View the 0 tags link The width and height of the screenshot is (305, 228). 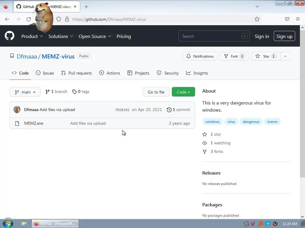(x=81, y=92)
